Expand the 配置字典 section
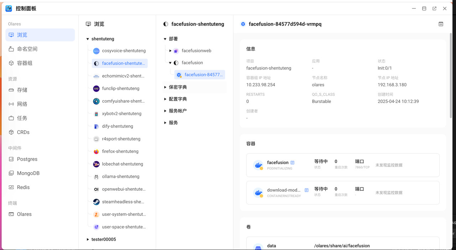456x250 pixels. (165, 99)
